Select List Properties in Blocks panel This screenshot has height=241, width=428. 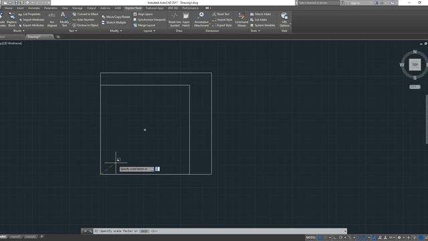[x=29, y=14]
